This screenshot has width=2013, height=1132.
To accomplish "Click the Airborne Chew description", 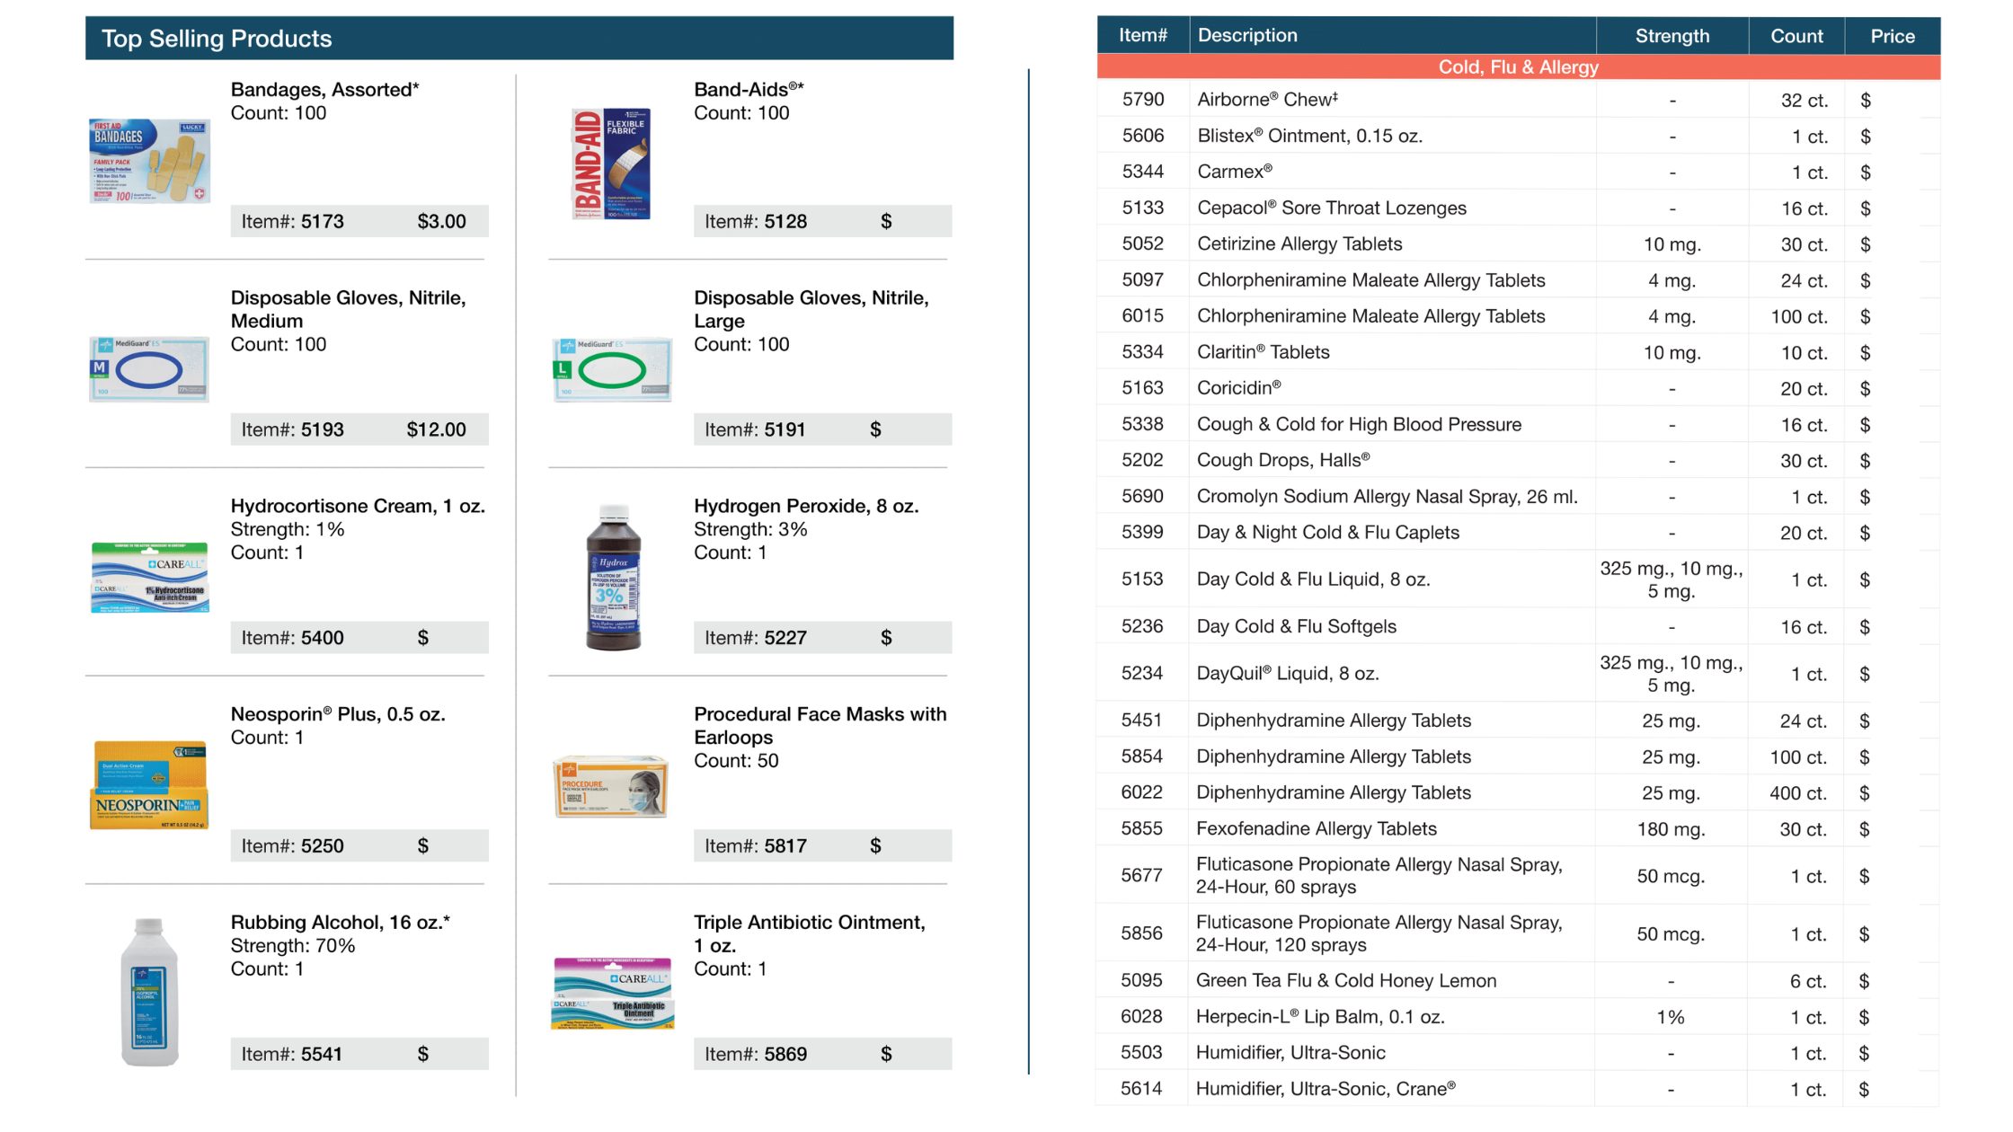I will (x=1267, y=100).
